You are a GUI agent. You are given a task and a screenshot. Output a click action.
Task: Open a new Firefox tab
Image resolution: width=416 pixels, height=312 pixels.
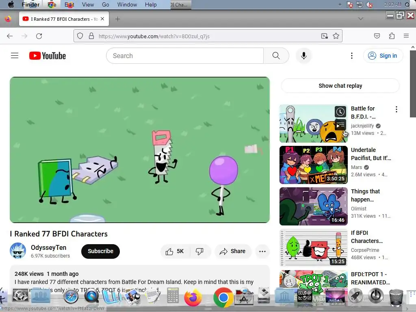click(117, 19)
